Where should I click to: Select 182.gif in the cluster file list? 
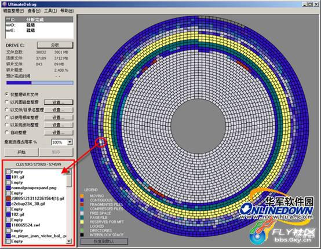pos(17,214)
